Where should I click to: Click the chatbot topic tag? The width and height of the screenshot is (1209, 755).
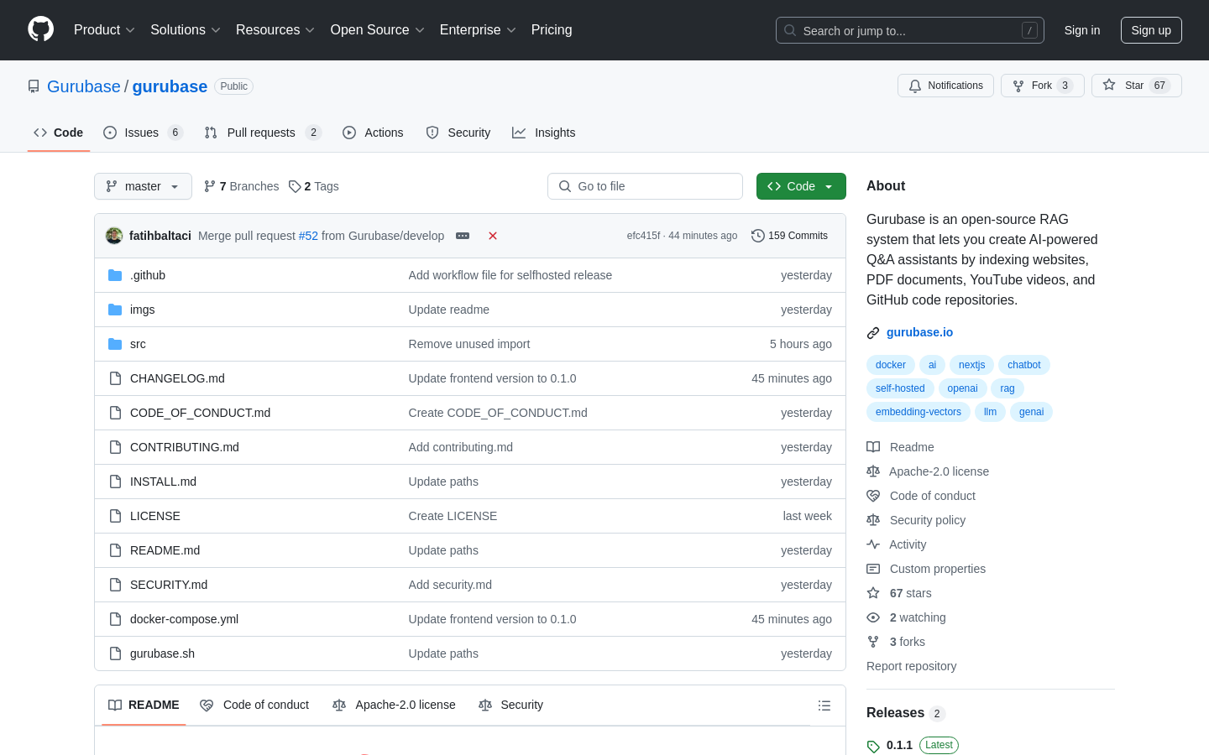click(1024, 365)
